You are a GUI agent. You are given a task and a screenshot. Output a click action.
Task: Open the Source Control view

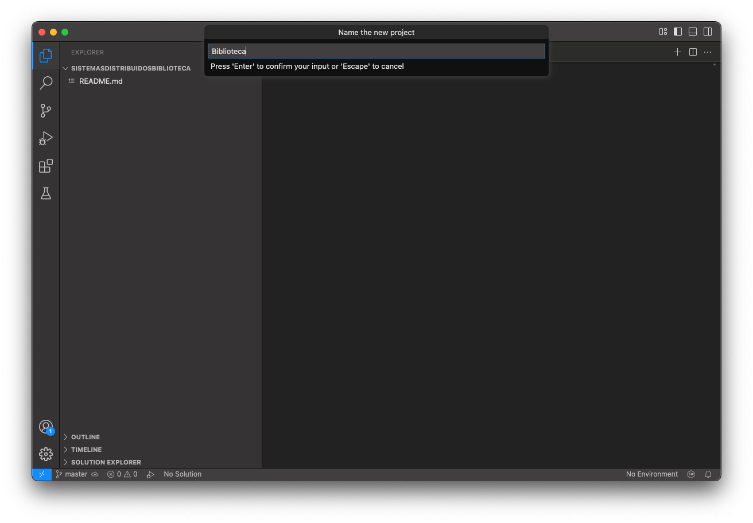(x=46, y=111)
